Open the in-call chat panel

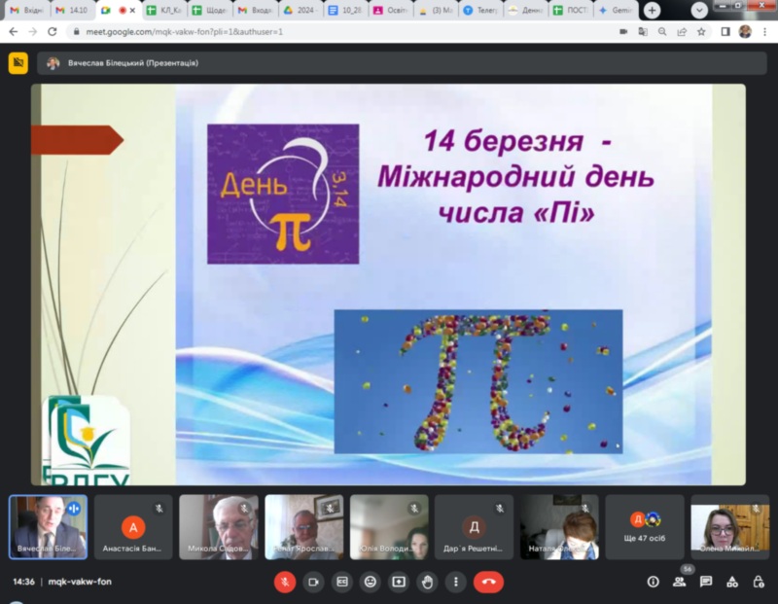click(x=706, y=582)
